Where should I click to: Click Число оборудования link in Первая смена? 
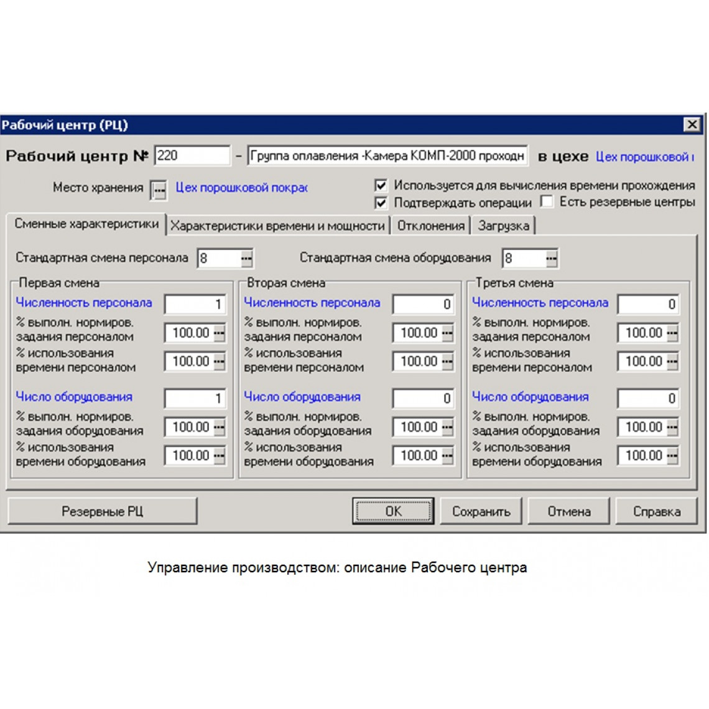74,397
